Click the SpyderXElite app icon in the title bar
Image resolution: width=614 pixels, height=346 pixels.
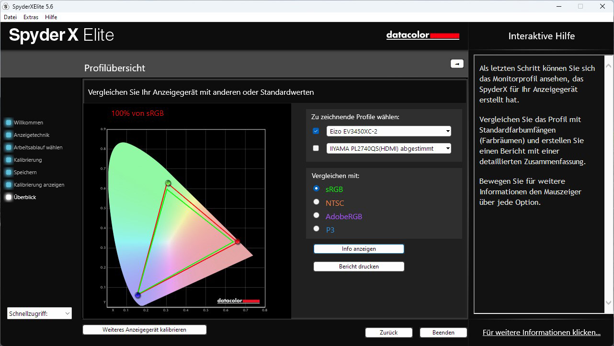click(6, 7)
